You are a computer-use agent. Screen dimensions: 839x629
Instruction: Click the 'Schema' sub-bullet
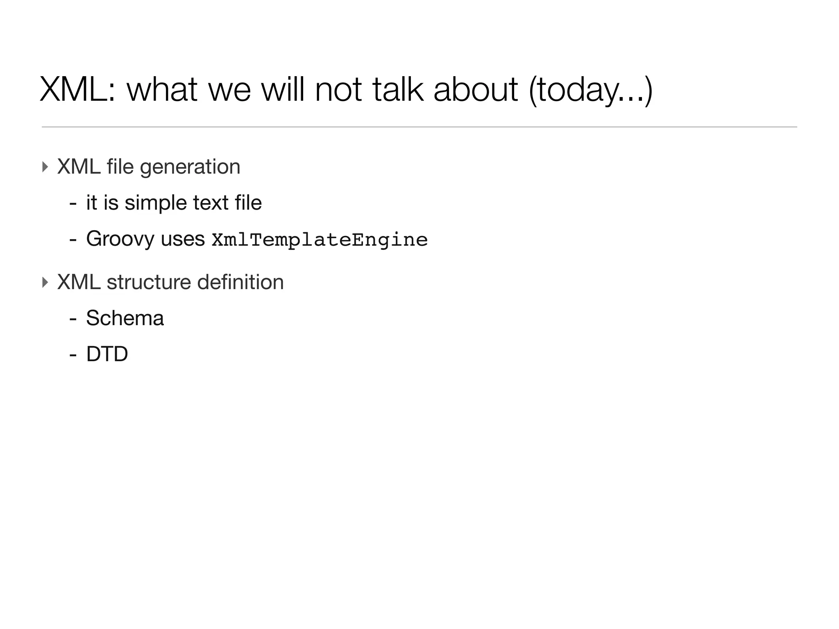pyautogui.click(x=125, y=318)
